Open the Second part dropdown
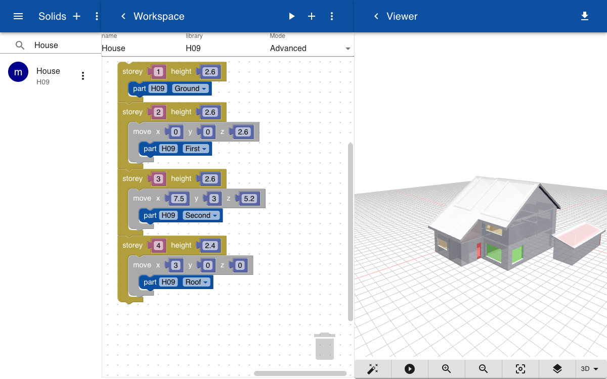The image size is (607, 379). pyautogui.click(x=201, y=215)
